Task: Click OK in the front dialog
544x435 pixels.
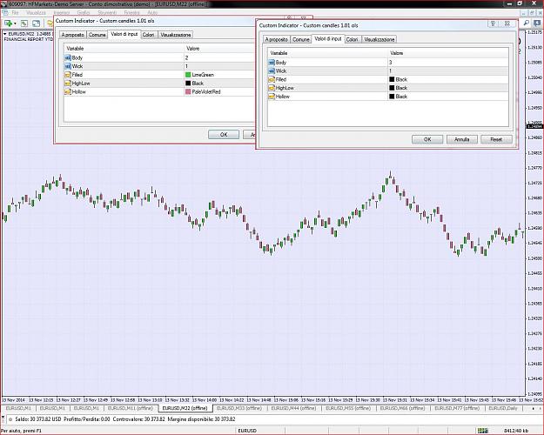Action: 427,139
